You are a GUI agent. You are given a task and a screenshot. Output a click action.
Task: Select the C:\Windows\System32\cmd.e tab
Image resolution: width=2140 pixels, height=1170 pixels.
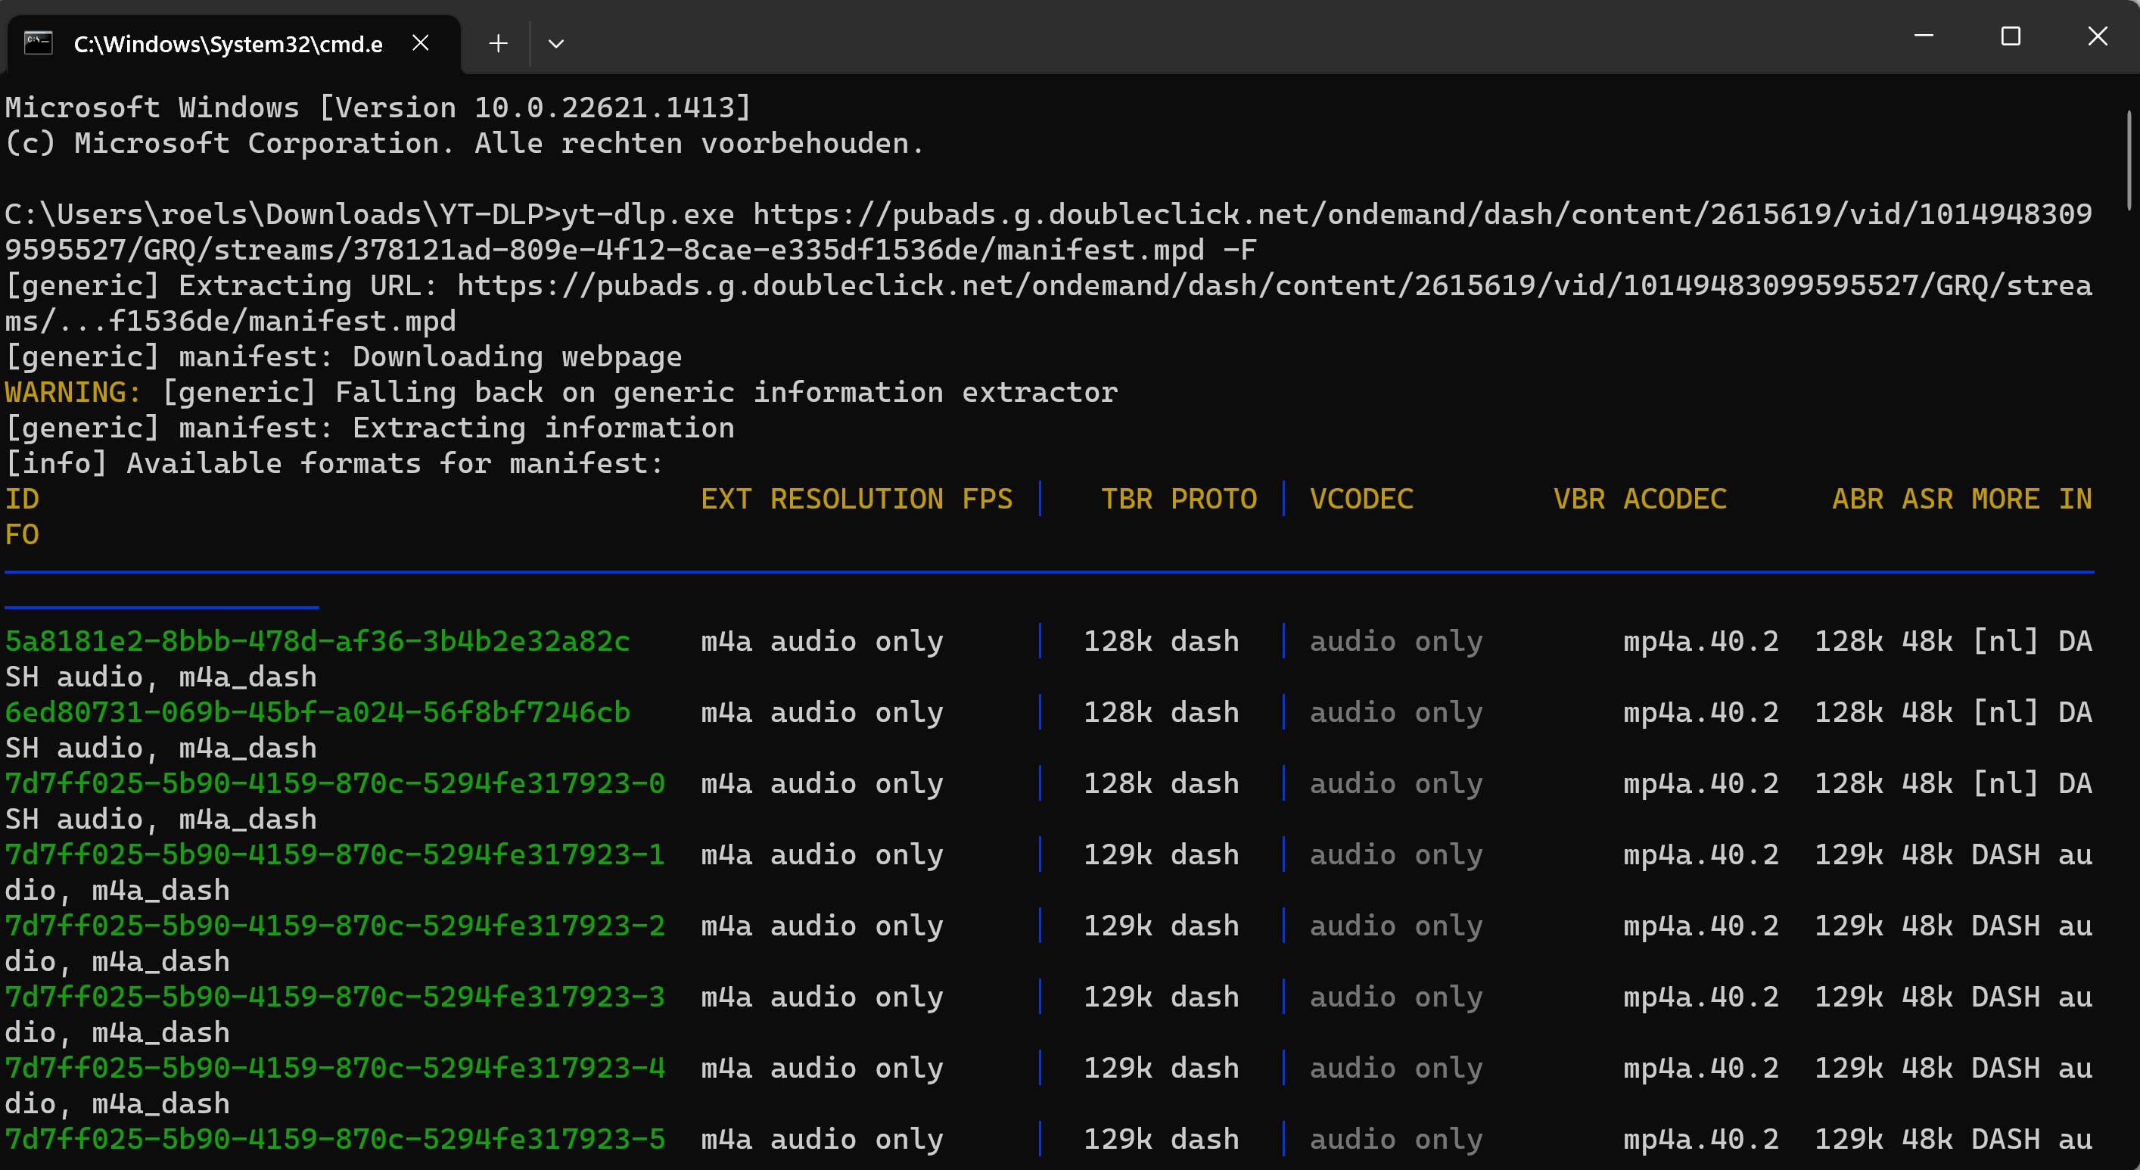click(x=228, y=44)
